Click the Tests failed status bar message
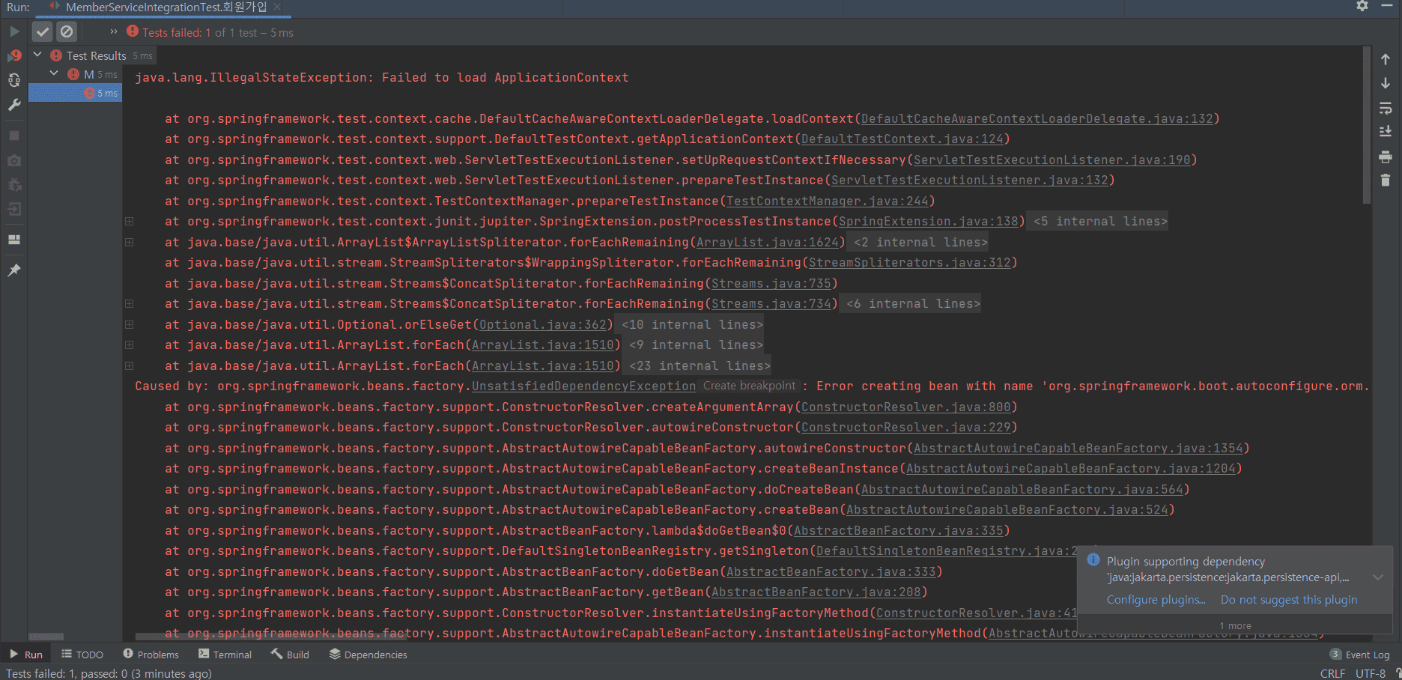The image size is (1402, 680). 109,673
